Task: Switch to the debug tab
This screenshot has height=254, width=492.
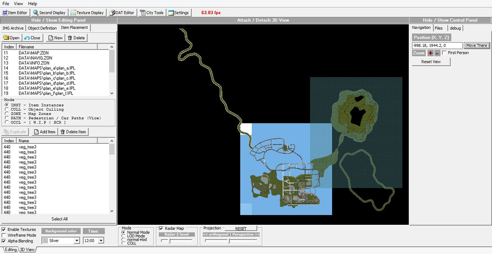Action: click(x=455, y=28)
